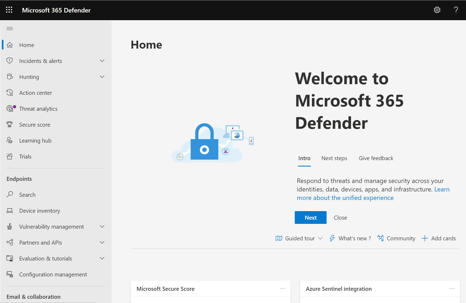Go to Action center
This screenshot has width=466, height=303.
point(36,93)
